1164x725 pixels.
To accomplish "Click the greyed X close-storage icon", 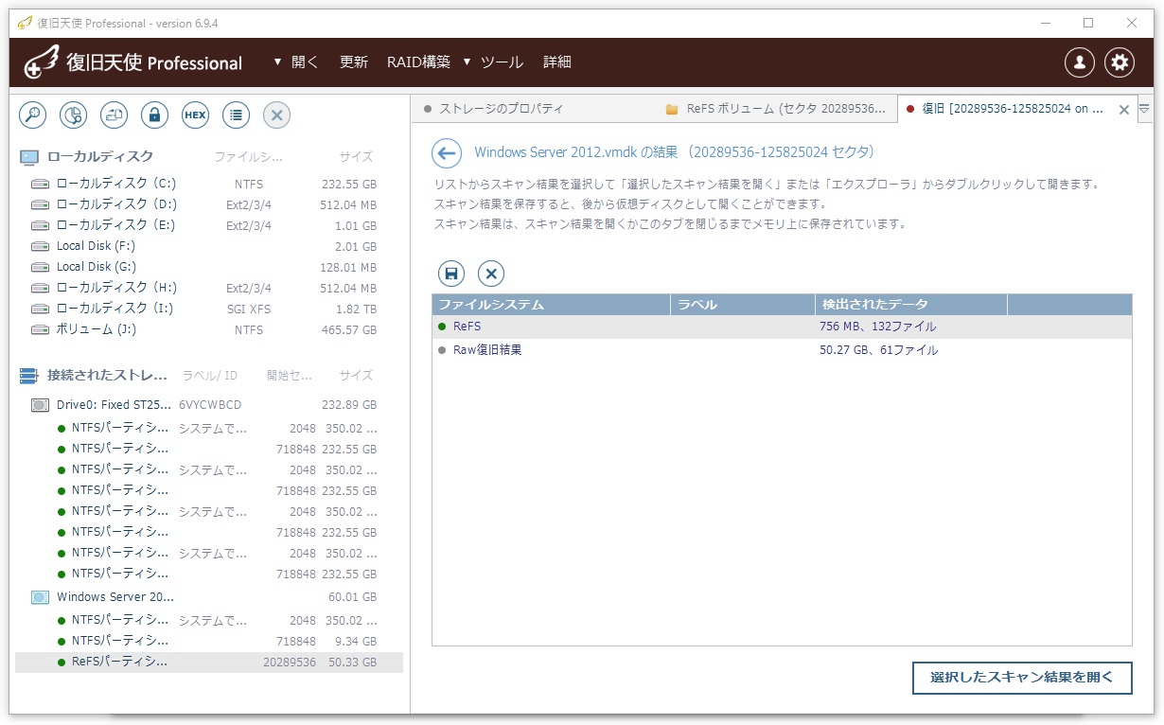I will (x=276, y=115).
